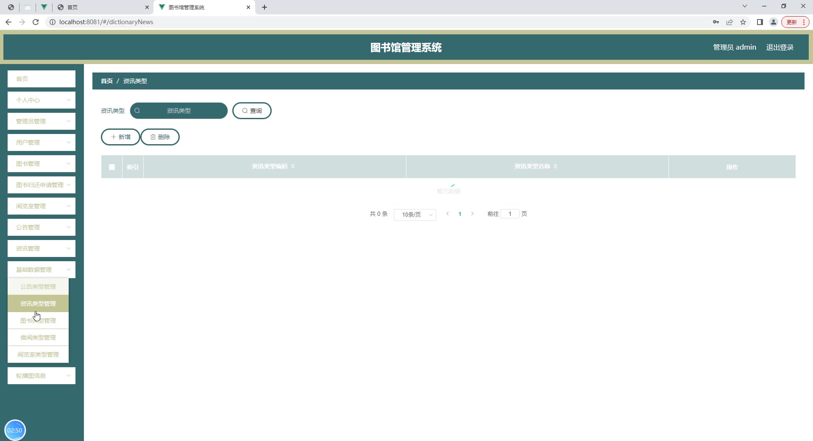Expand the 公告管理 sidebar menu
The image size is (813, 441).
click(x=42, y=227)
